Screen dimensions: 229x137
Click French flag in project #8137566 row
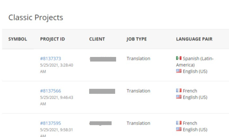click(x=179, y=91)
